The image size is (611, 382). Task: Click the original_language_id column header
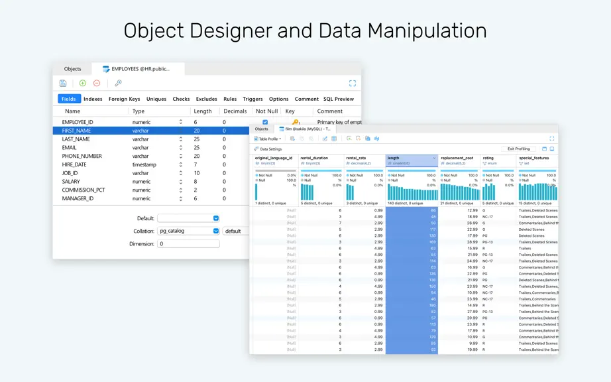[276, 160]
